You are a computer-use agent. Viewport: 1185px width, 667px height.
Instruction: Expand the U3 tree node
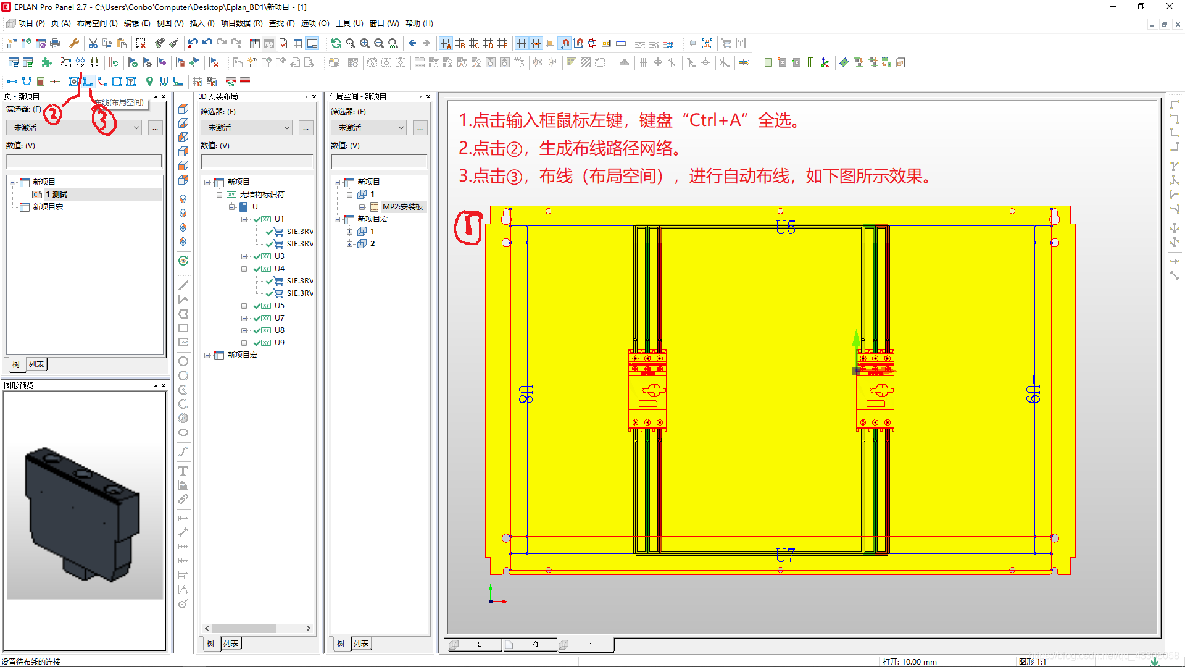(x=244, y=256)
